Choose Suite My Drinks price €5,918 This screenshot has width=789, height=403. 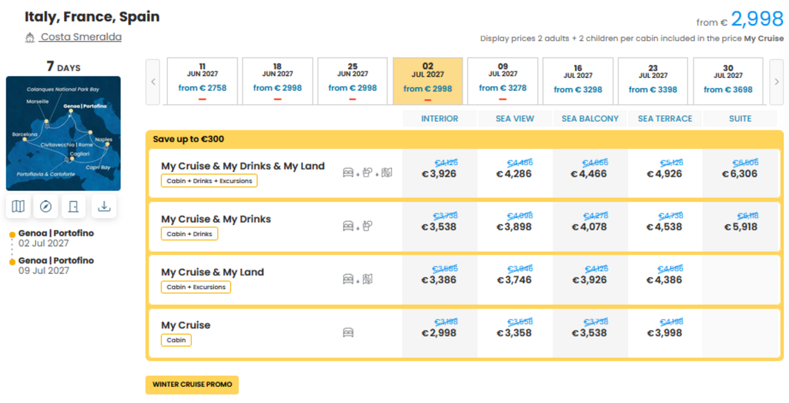(x=740, y=227)
